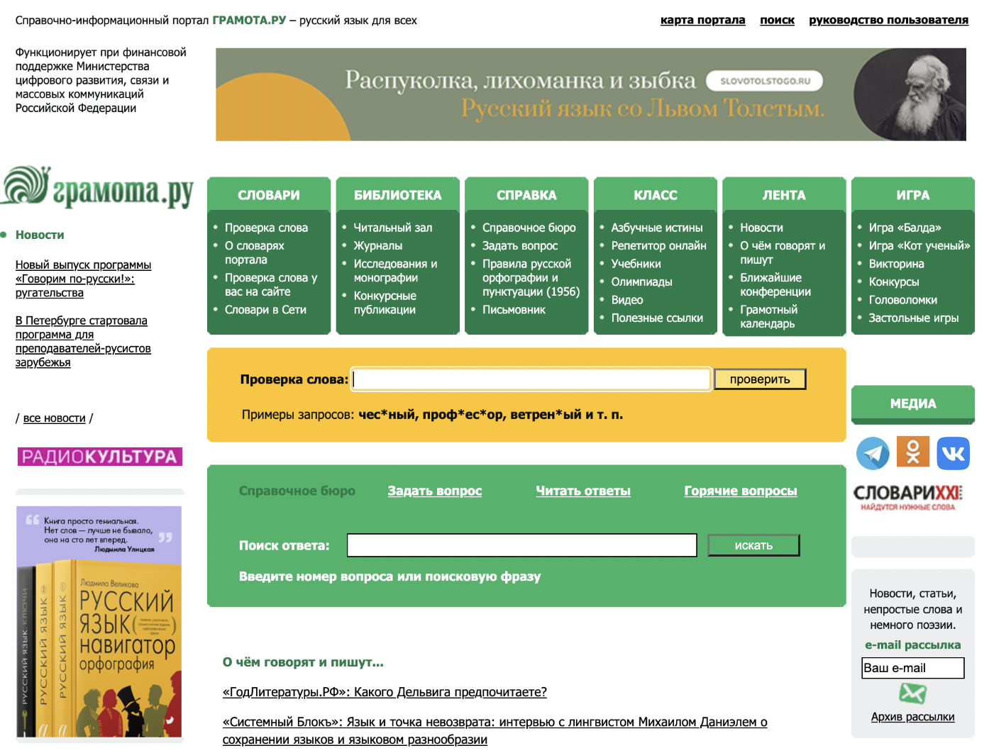Open Новости link under Лента
Screen dimensions: 989x753
762,228
